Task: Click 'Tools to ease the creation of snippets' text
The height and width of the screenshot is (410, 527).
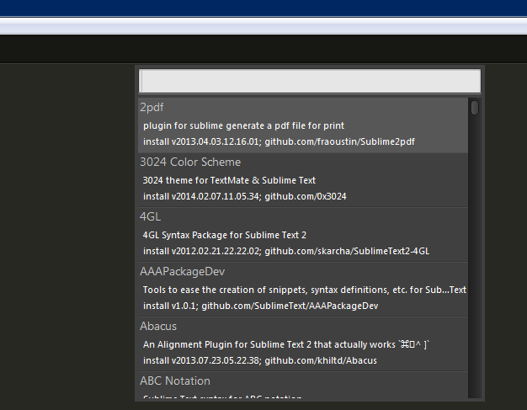Action: [x=305, y=290]
